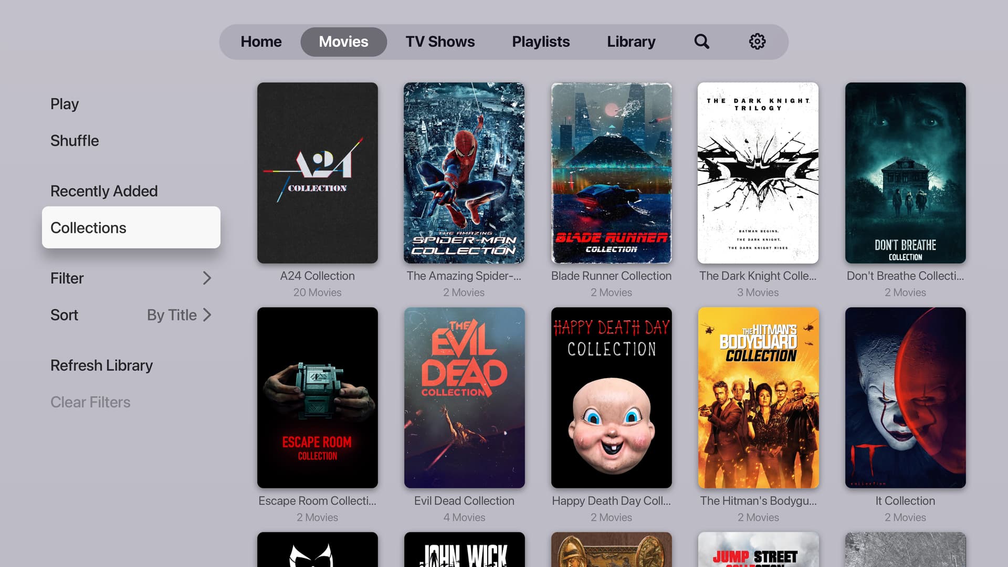The width and height of the screenshot is (1008, 567).
Task: Switch to the Home tab
Action: coord(261,41)
